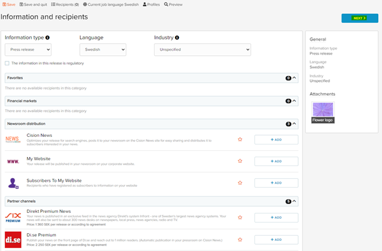Viewport: 382px width, 251px height.
Task: Open Profiles menu
Action: [x=151, y=4]
